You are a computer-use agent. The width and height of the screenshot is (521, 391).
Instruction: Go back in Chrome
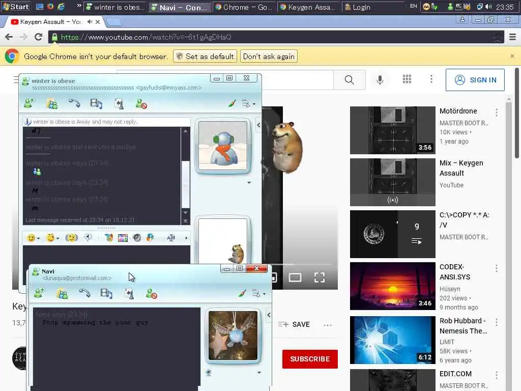(x=9, y=37)
